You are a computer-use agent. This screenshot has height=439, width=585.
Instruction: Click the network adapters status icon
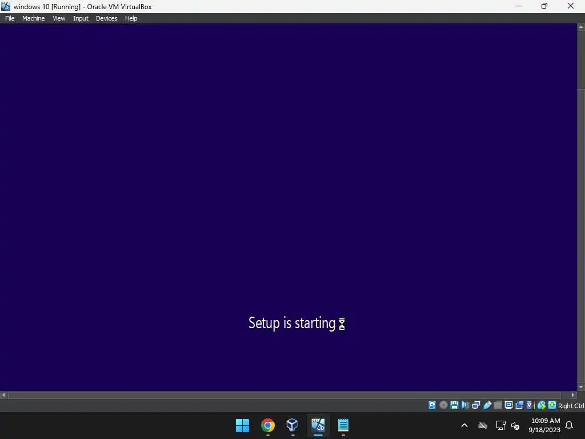pos(476,405)
